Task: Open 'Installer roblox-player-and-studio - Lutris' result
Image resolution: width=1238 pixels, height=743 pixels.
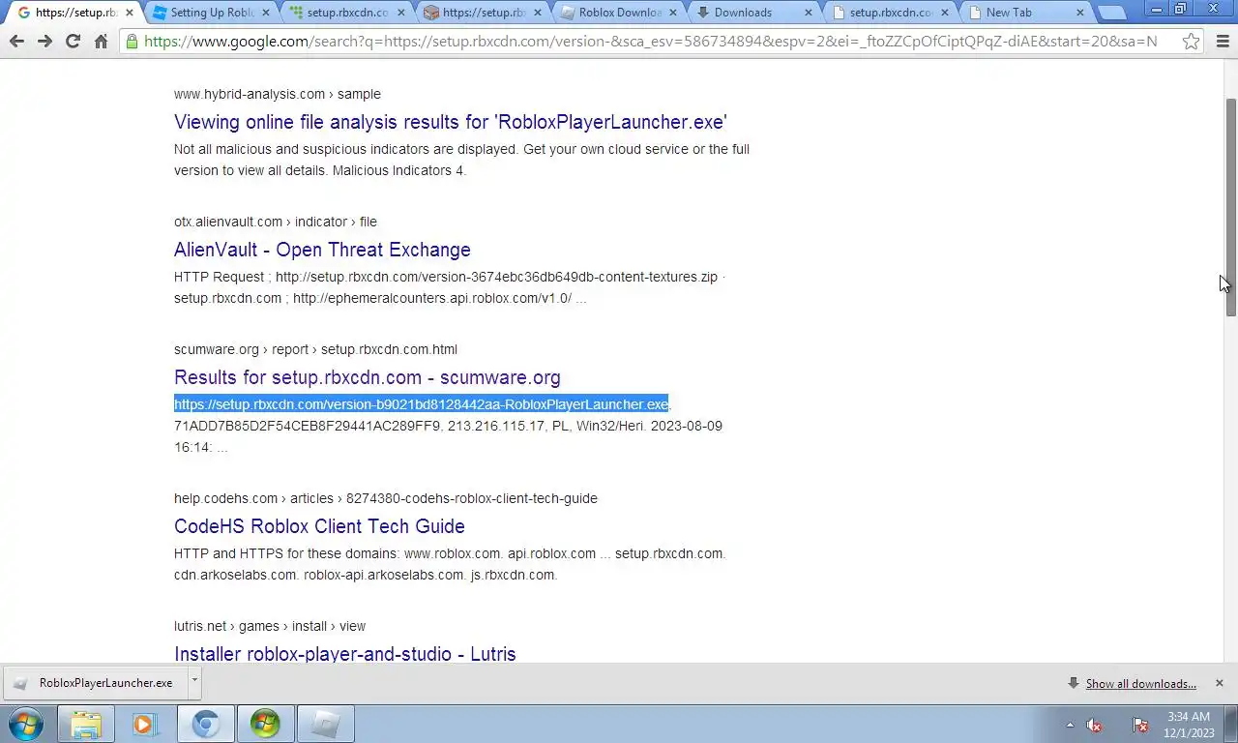Action: pos(345,654)
